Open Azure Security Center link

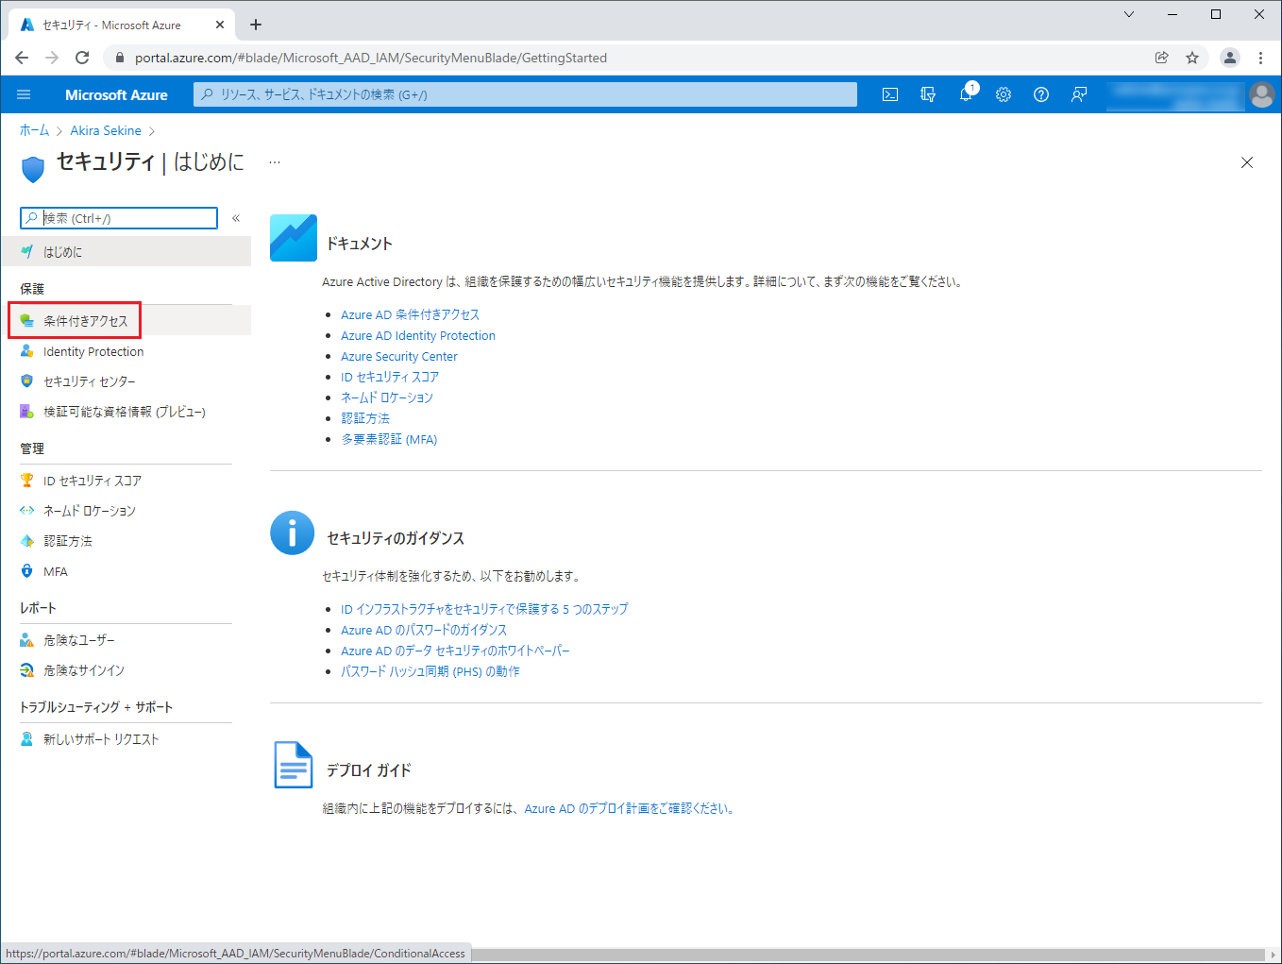[x=399, y=356]
